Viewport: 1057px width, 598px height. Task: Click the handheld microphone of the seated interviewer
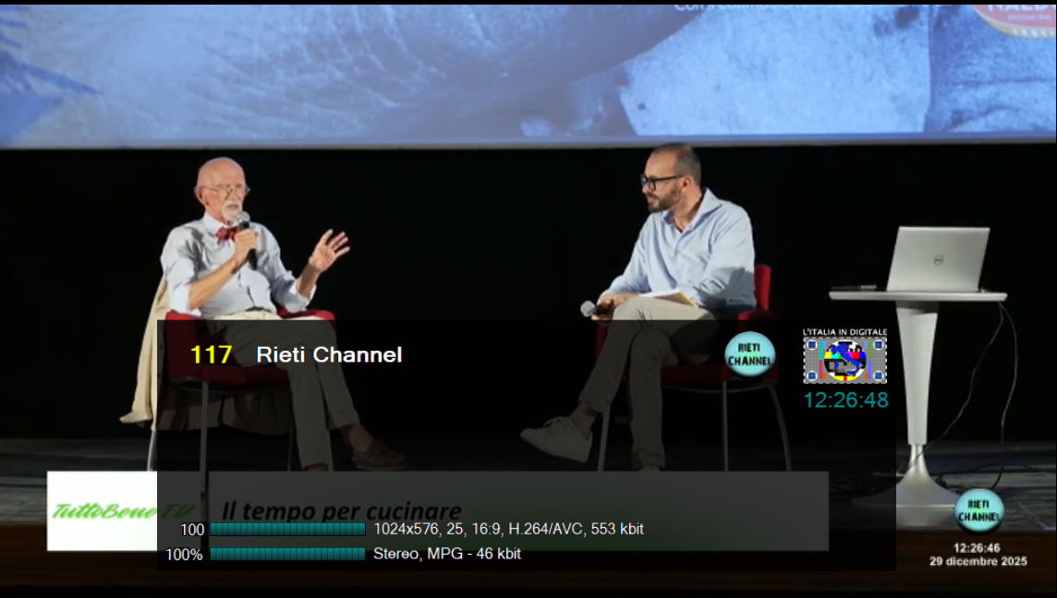click(589, 308)
